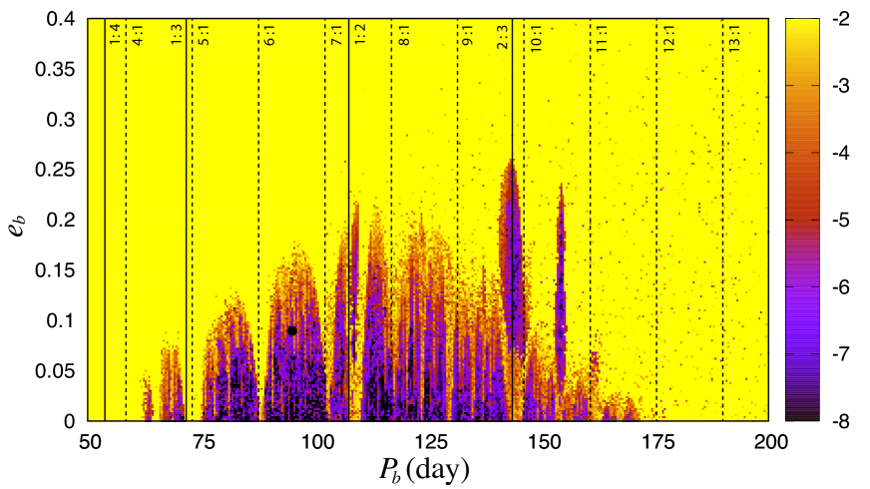Screen dimensions: 870x489
Task: Click x-axis tick label '125'
Action: pos(430,442)
